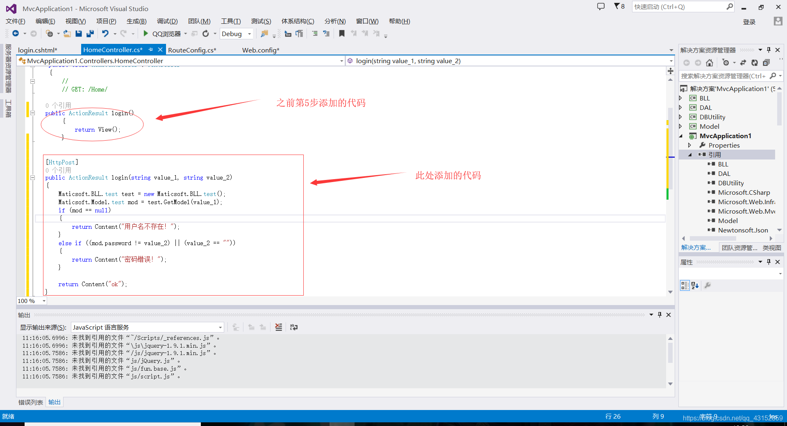Image resolution: width=787 pixels, height=426 pixels.
Task: Expand the Properties folder node
Action: pyautogui.click(x=690, y=145)
